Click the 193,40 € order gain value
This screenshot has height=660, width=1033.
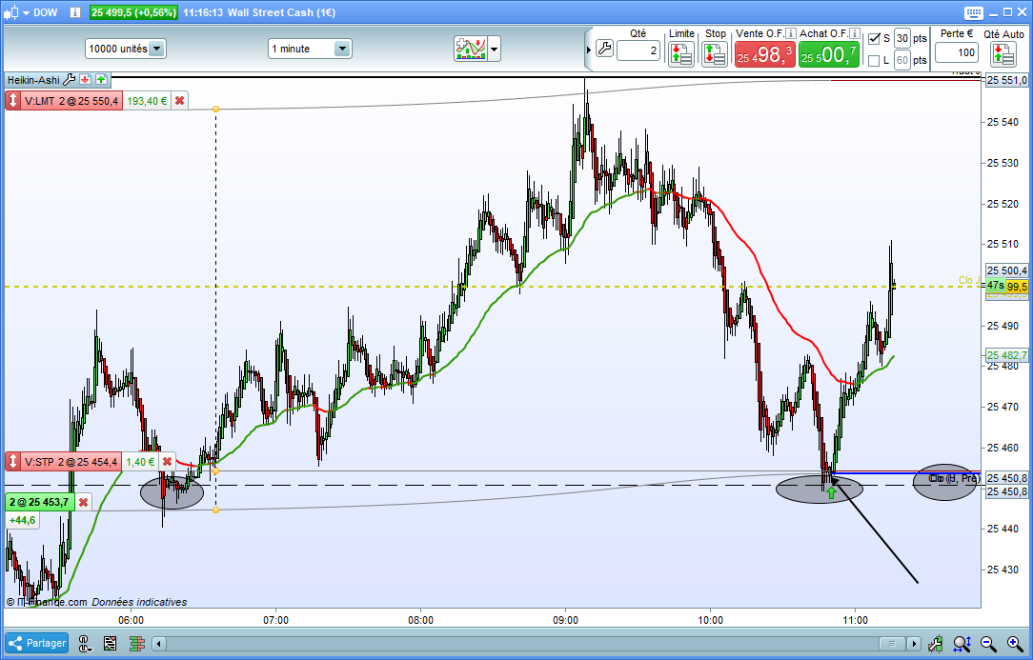pyautogui.click(x=146, y=101)
